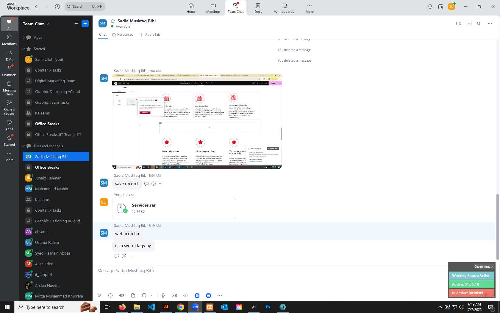Open the All chats sidebar icon
Screen dimensions: 500x313
point(9,24)
